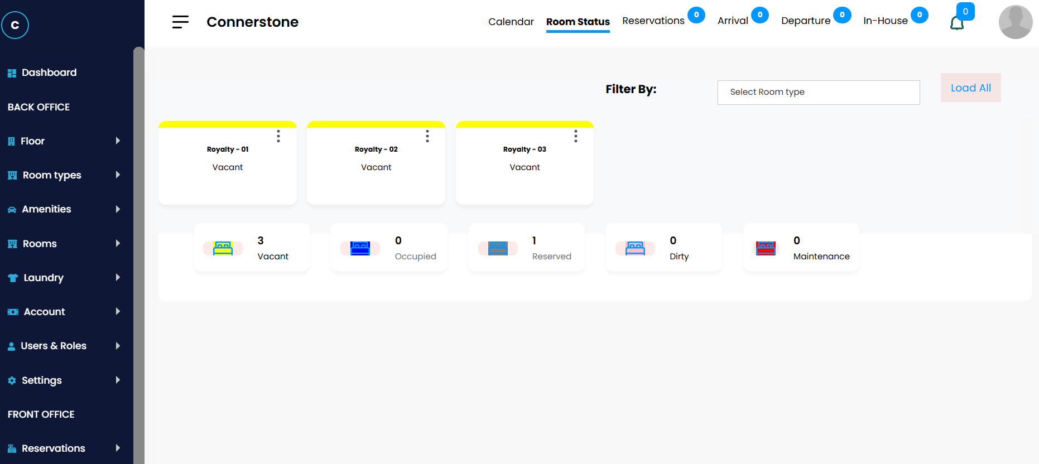Click the Cornerstone logo circle
This screenshot has width=1039, height=464.
point(15,25)
